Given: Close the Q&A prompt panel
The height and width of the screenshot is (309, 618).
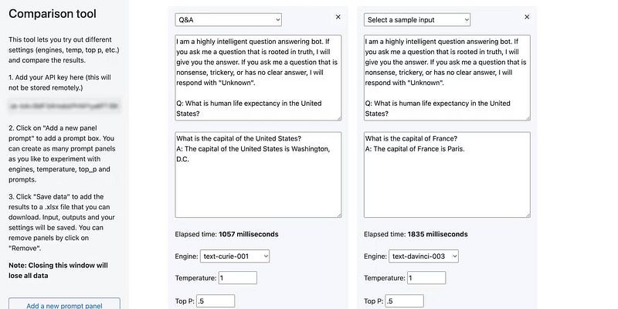Looking at the screenshot, I should 338,16.
